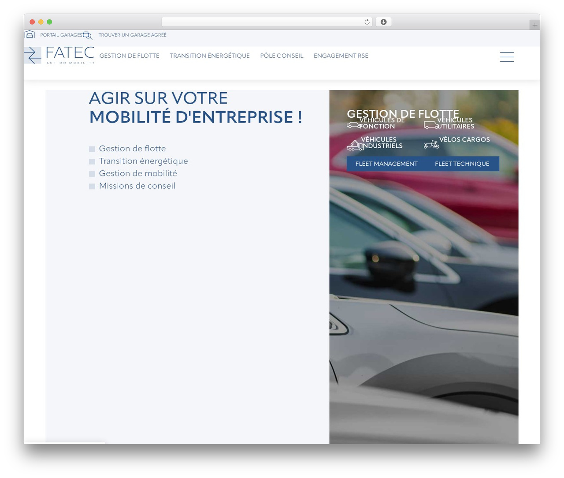Viewport: 564px width, 478px height.
Task: Click the FATEC arrows logo icon
Action: point(33,56)
